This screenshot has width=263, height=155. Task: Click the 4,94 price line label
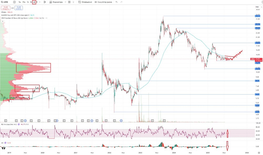coord(257,105)
